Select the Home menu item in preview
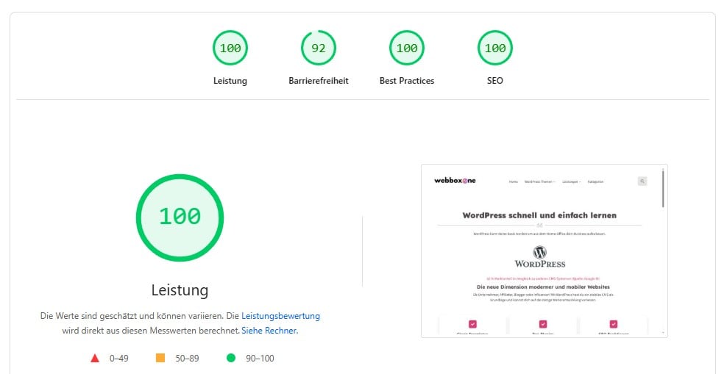The height and width of the screenshot is (374, 727). (513, 181)
